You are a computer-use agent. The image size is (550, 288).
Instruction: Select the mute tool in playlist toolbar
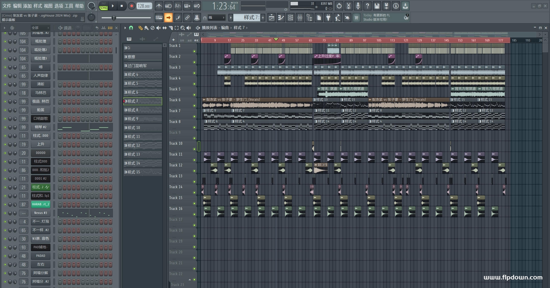[x=158, y=28]
